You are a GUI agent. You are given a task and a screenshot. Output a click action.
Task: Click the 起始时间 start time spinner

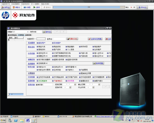coord(70,87)
